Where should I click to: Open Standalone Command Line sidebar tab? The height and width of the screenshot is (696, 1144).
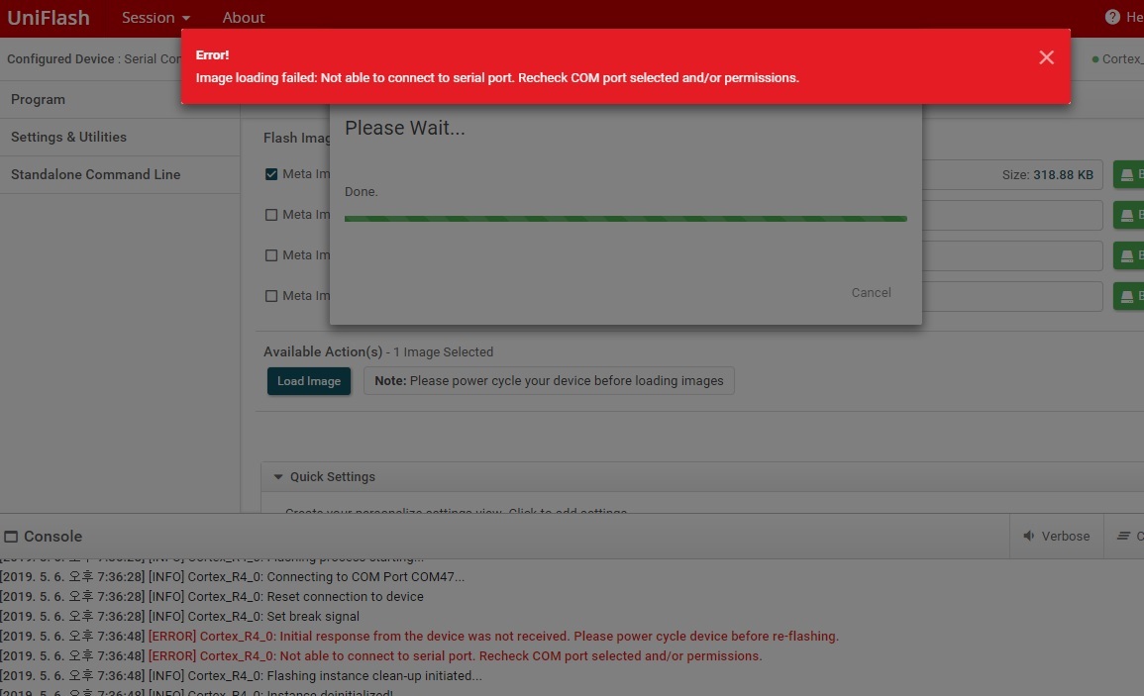point(120,174)
